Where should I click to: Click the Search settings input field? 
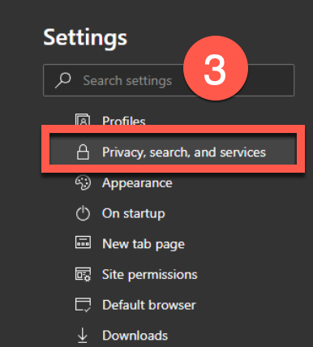click(x=169, y=80)
